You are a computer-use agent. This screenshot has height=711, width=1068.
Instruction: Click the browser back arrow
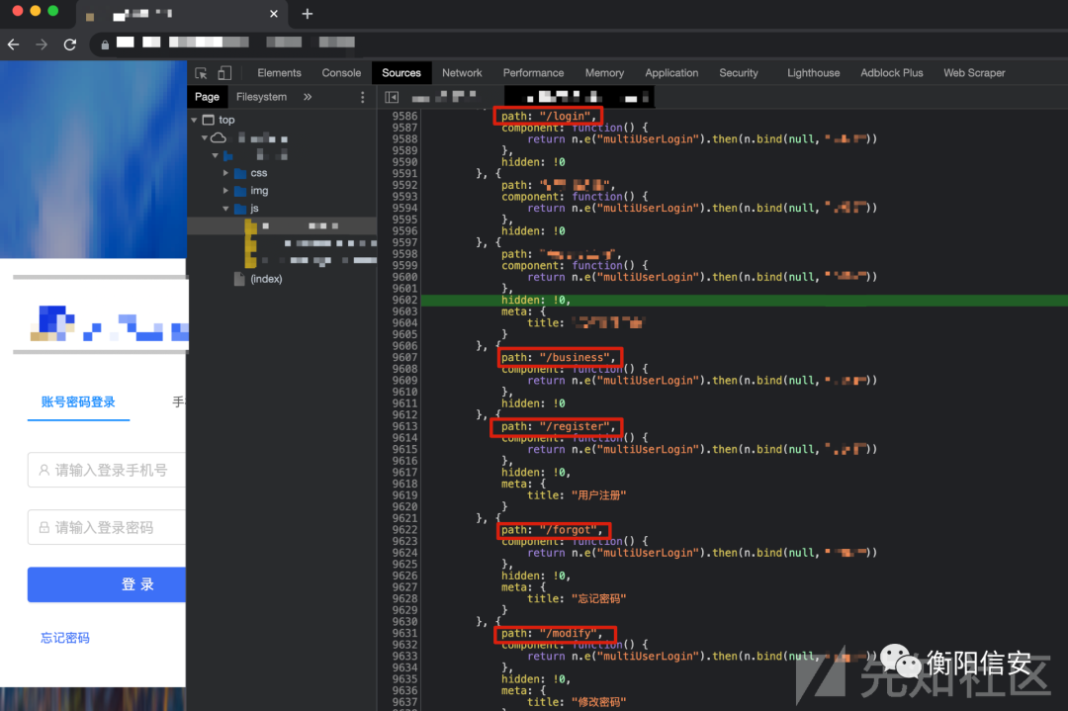14,44
